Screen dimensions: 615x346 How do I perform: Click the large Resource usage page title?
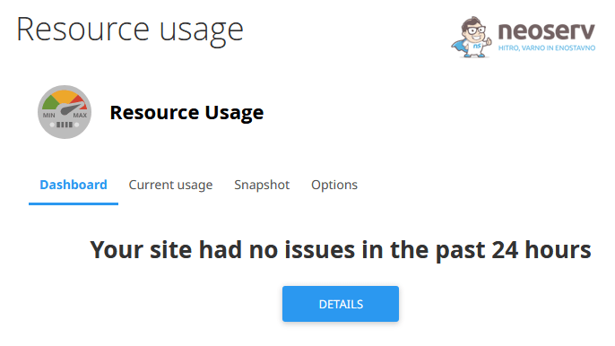[130, 30]
